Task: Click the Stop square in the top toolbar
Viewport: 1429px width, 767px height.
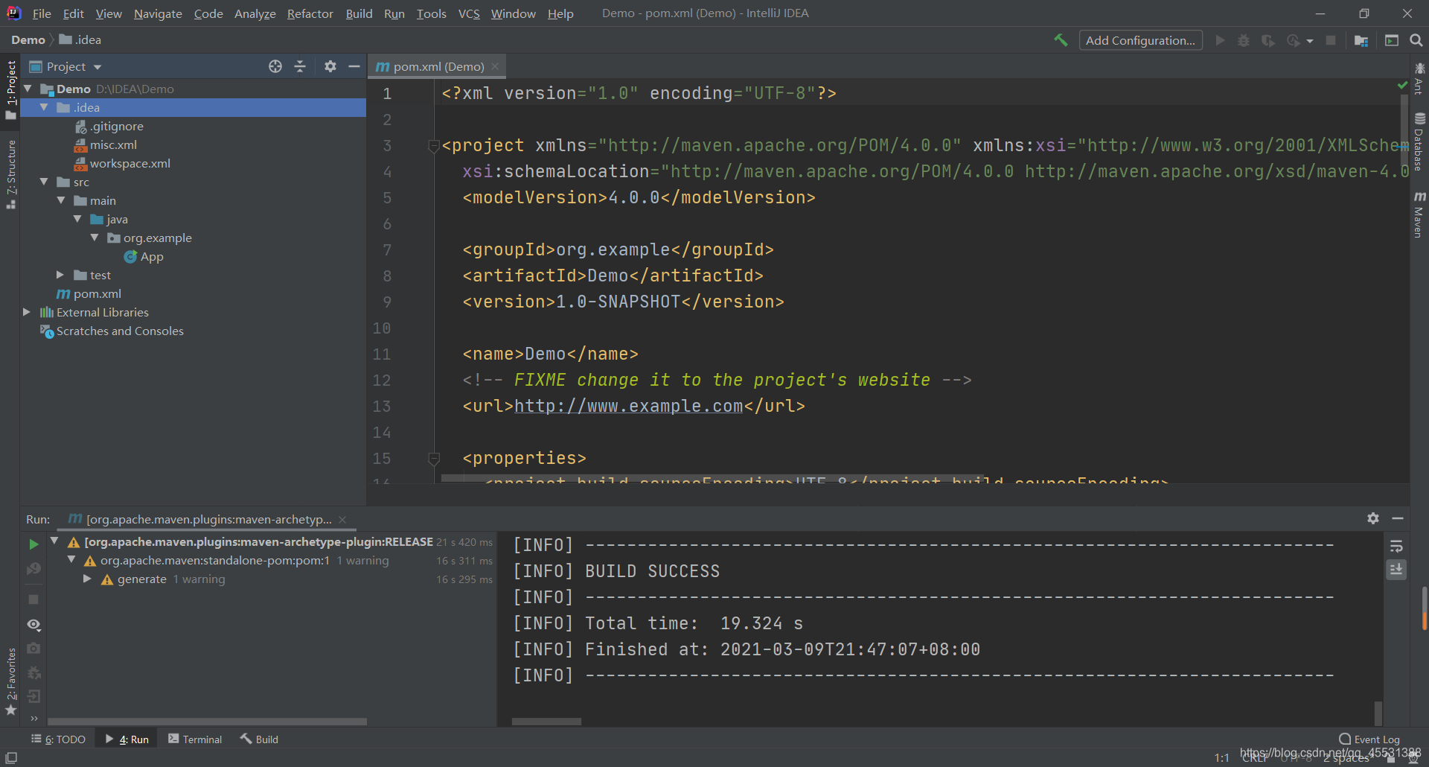Action: point(1331,40)
